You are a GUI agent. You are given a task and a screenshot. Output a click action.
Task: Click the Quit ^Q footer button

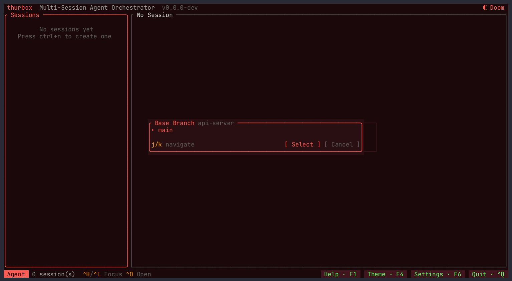point(488,274)
